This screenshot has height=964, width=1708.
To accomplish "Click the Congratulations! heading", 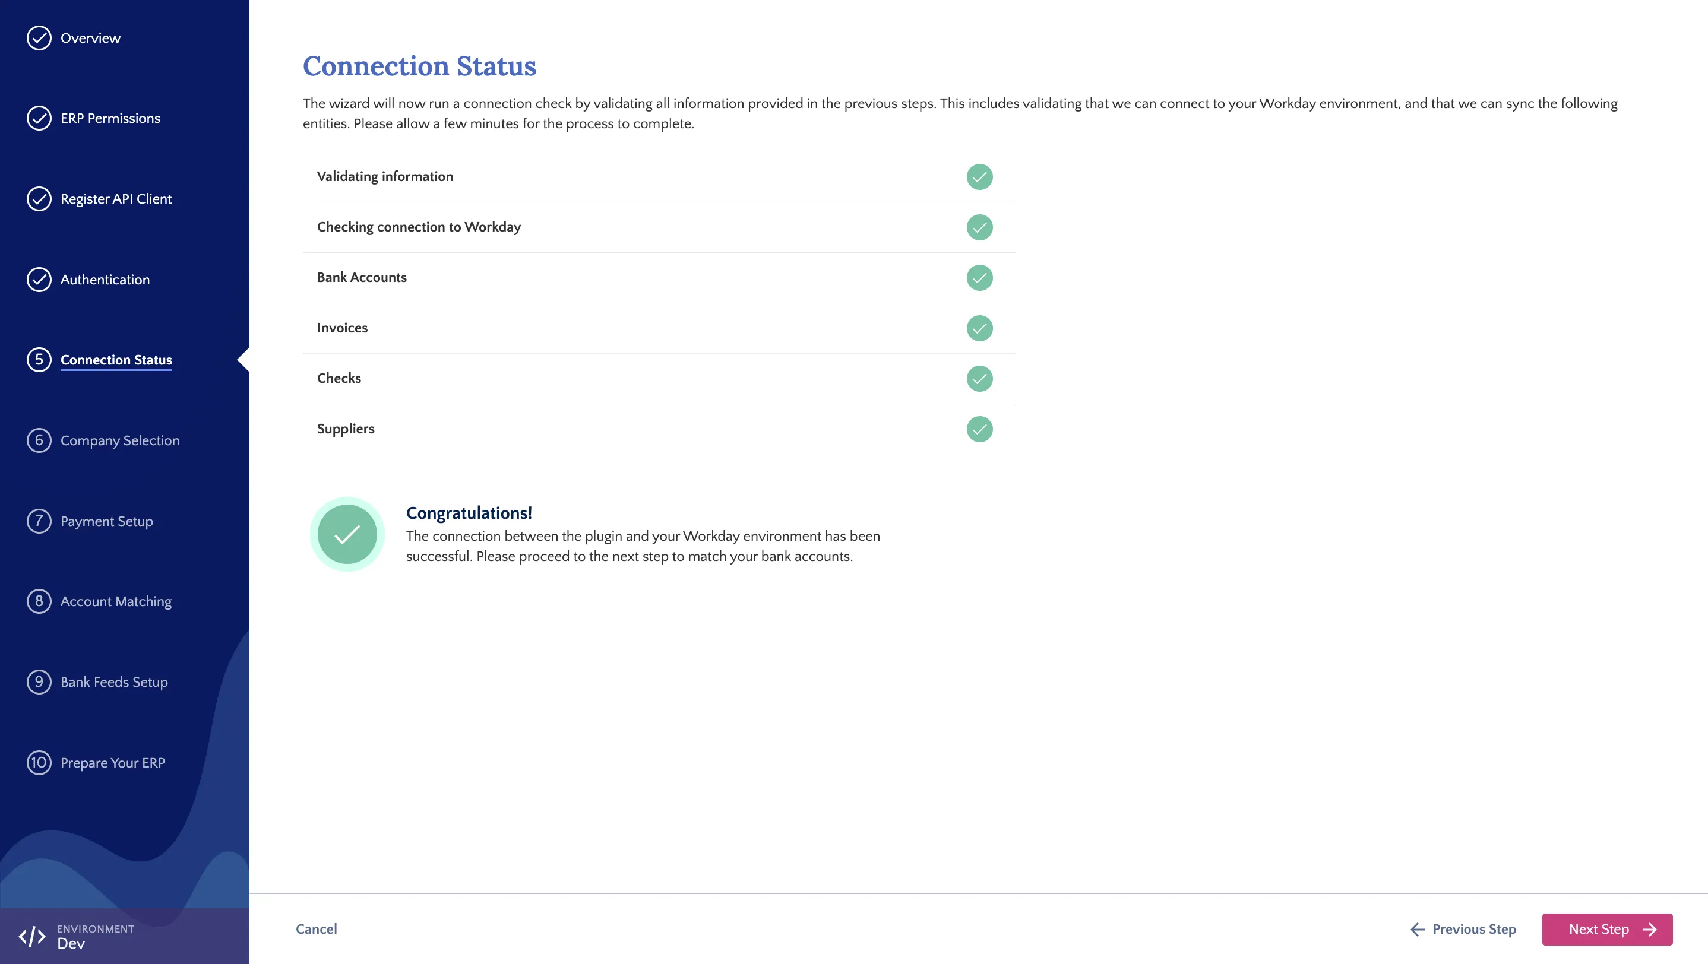I will 469,513.
